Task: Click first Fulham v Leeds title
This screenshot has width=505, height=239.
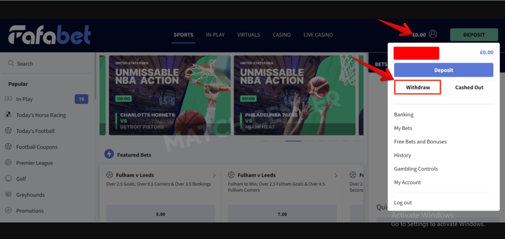Action: pyautogui.click(x=135, y=175)
